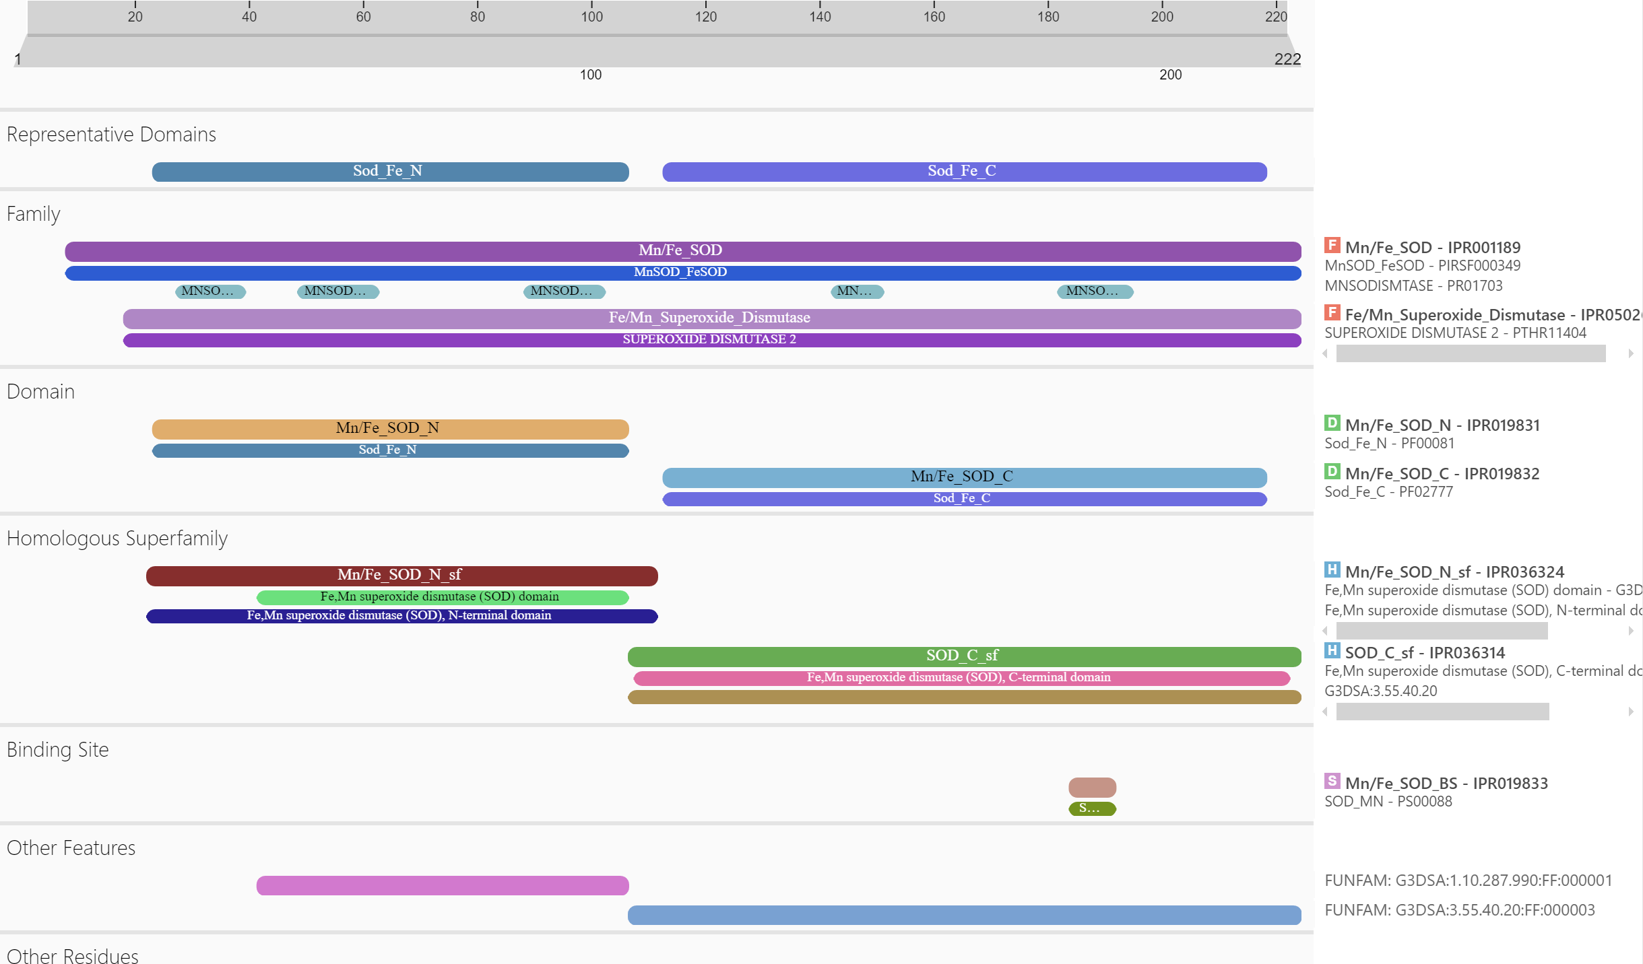The image size is (1643, 964).
Task: Click the right scroll arrow under SOD_C_sf labels
Action: pyautogui.click(x=1630, y=712)
